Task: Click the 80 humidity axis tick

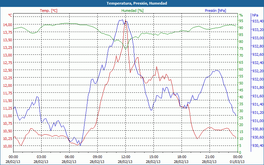Action: coord(241,42)
